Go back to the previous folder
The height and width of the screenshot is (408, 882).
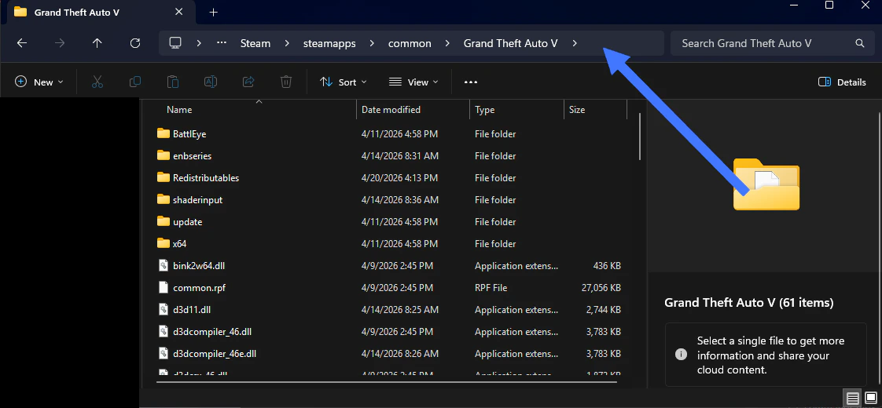[x=22, y=43]
